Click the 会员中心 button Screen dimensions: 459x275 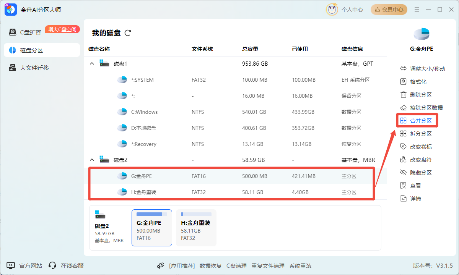(x=389, y=10)
